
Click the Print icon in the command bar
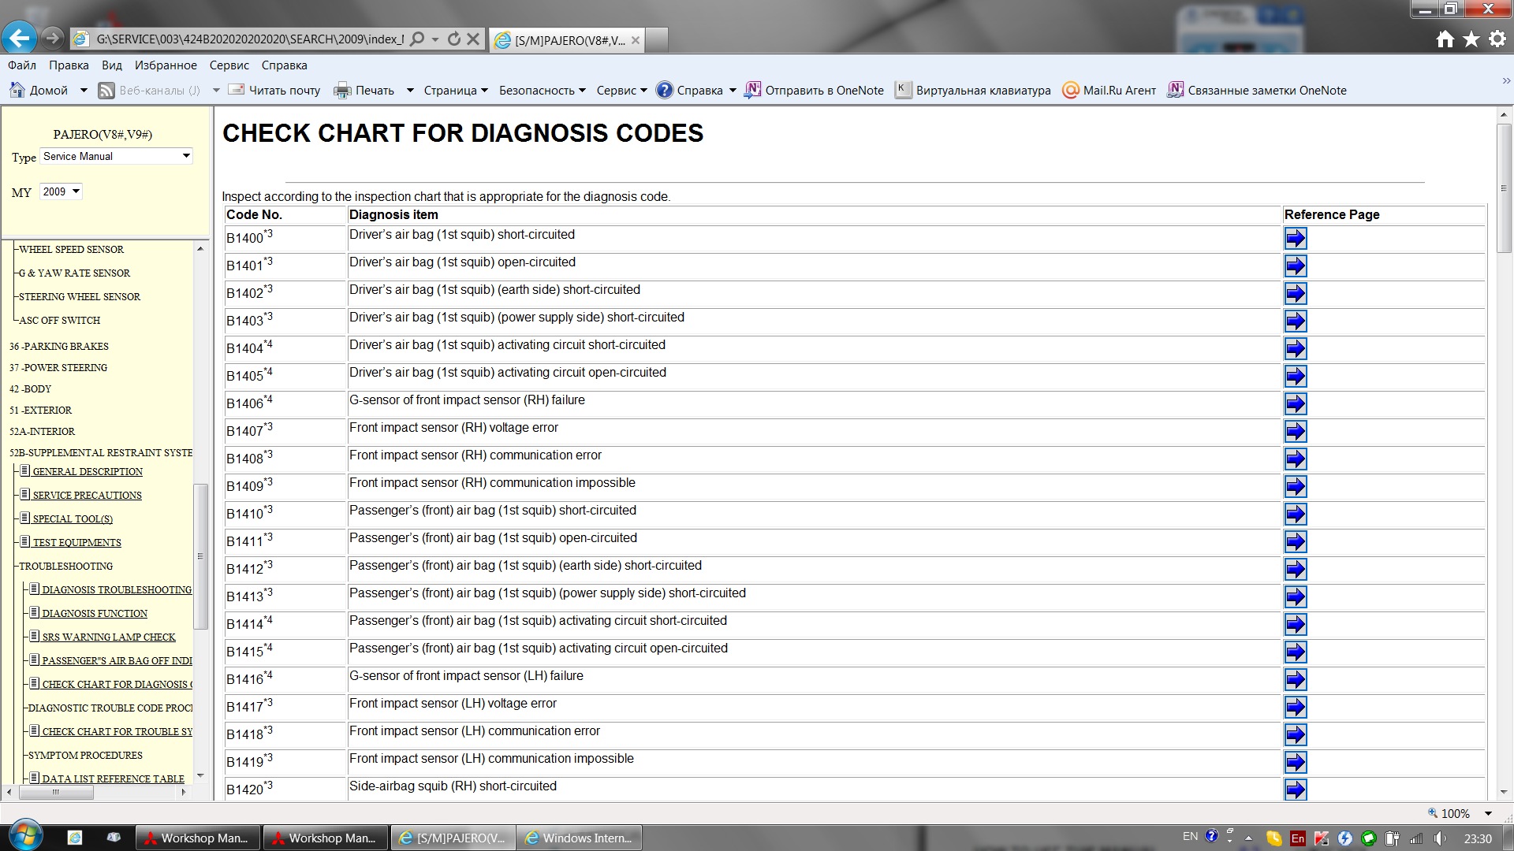tap(342, 91)
